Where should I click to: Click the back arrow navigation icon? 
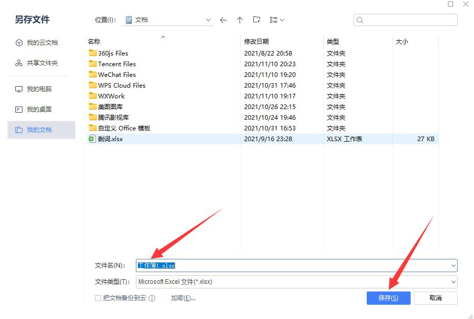click(223, 20)
